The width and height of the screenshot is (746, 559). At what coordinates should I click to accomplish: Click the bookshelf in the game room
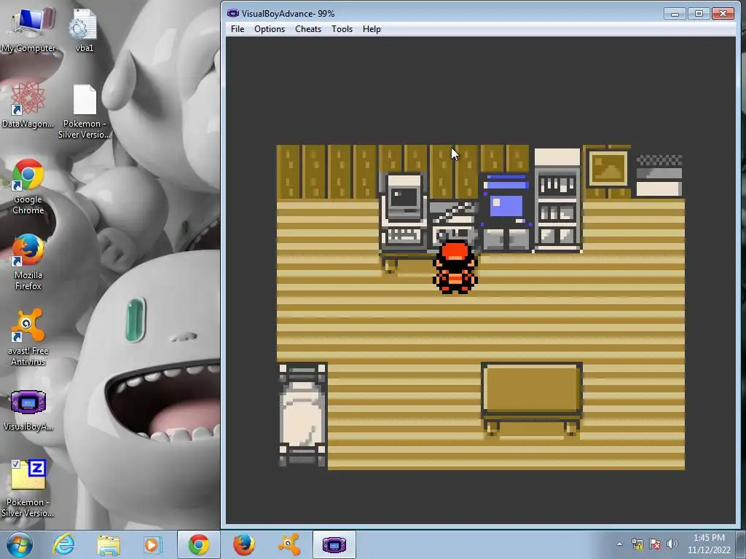click(557, 201)
